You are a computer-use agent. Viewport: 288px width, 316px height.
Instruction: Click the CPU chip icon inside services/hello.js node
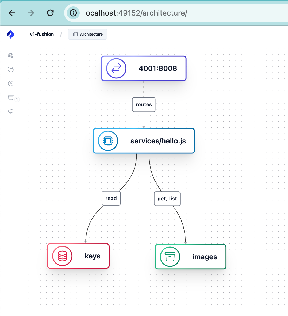107,141
